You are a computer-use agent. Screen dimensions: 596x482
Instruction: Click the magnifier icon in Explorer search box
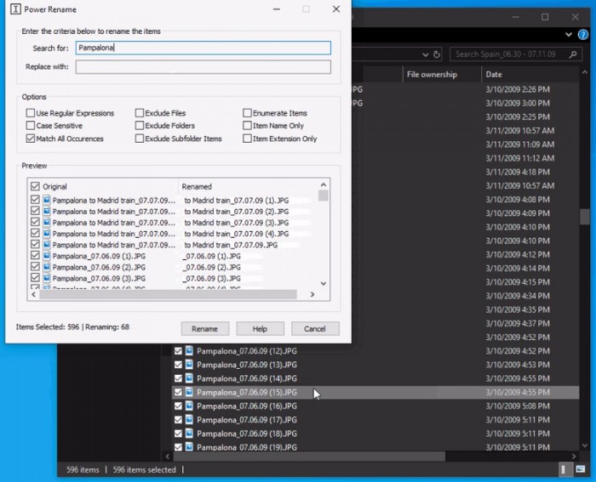(574, 54)
